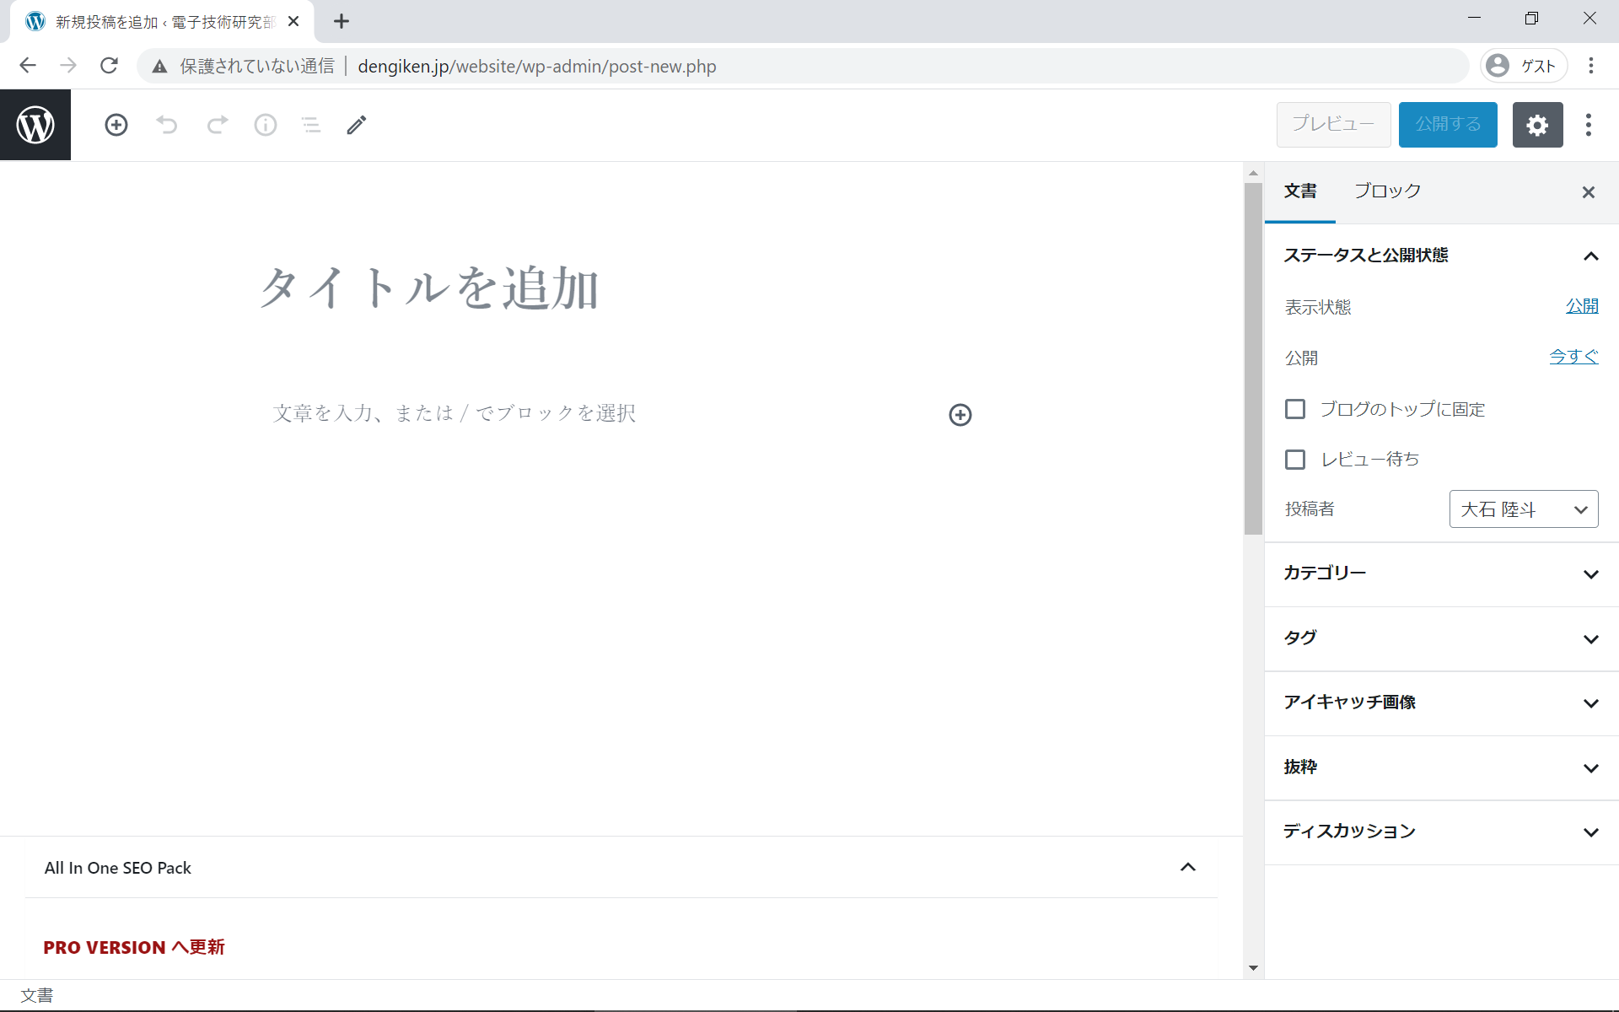1619x1012 pixels.
Task: Click the 文書 breadcrumb in footer
Action: [x=37, y=995]
